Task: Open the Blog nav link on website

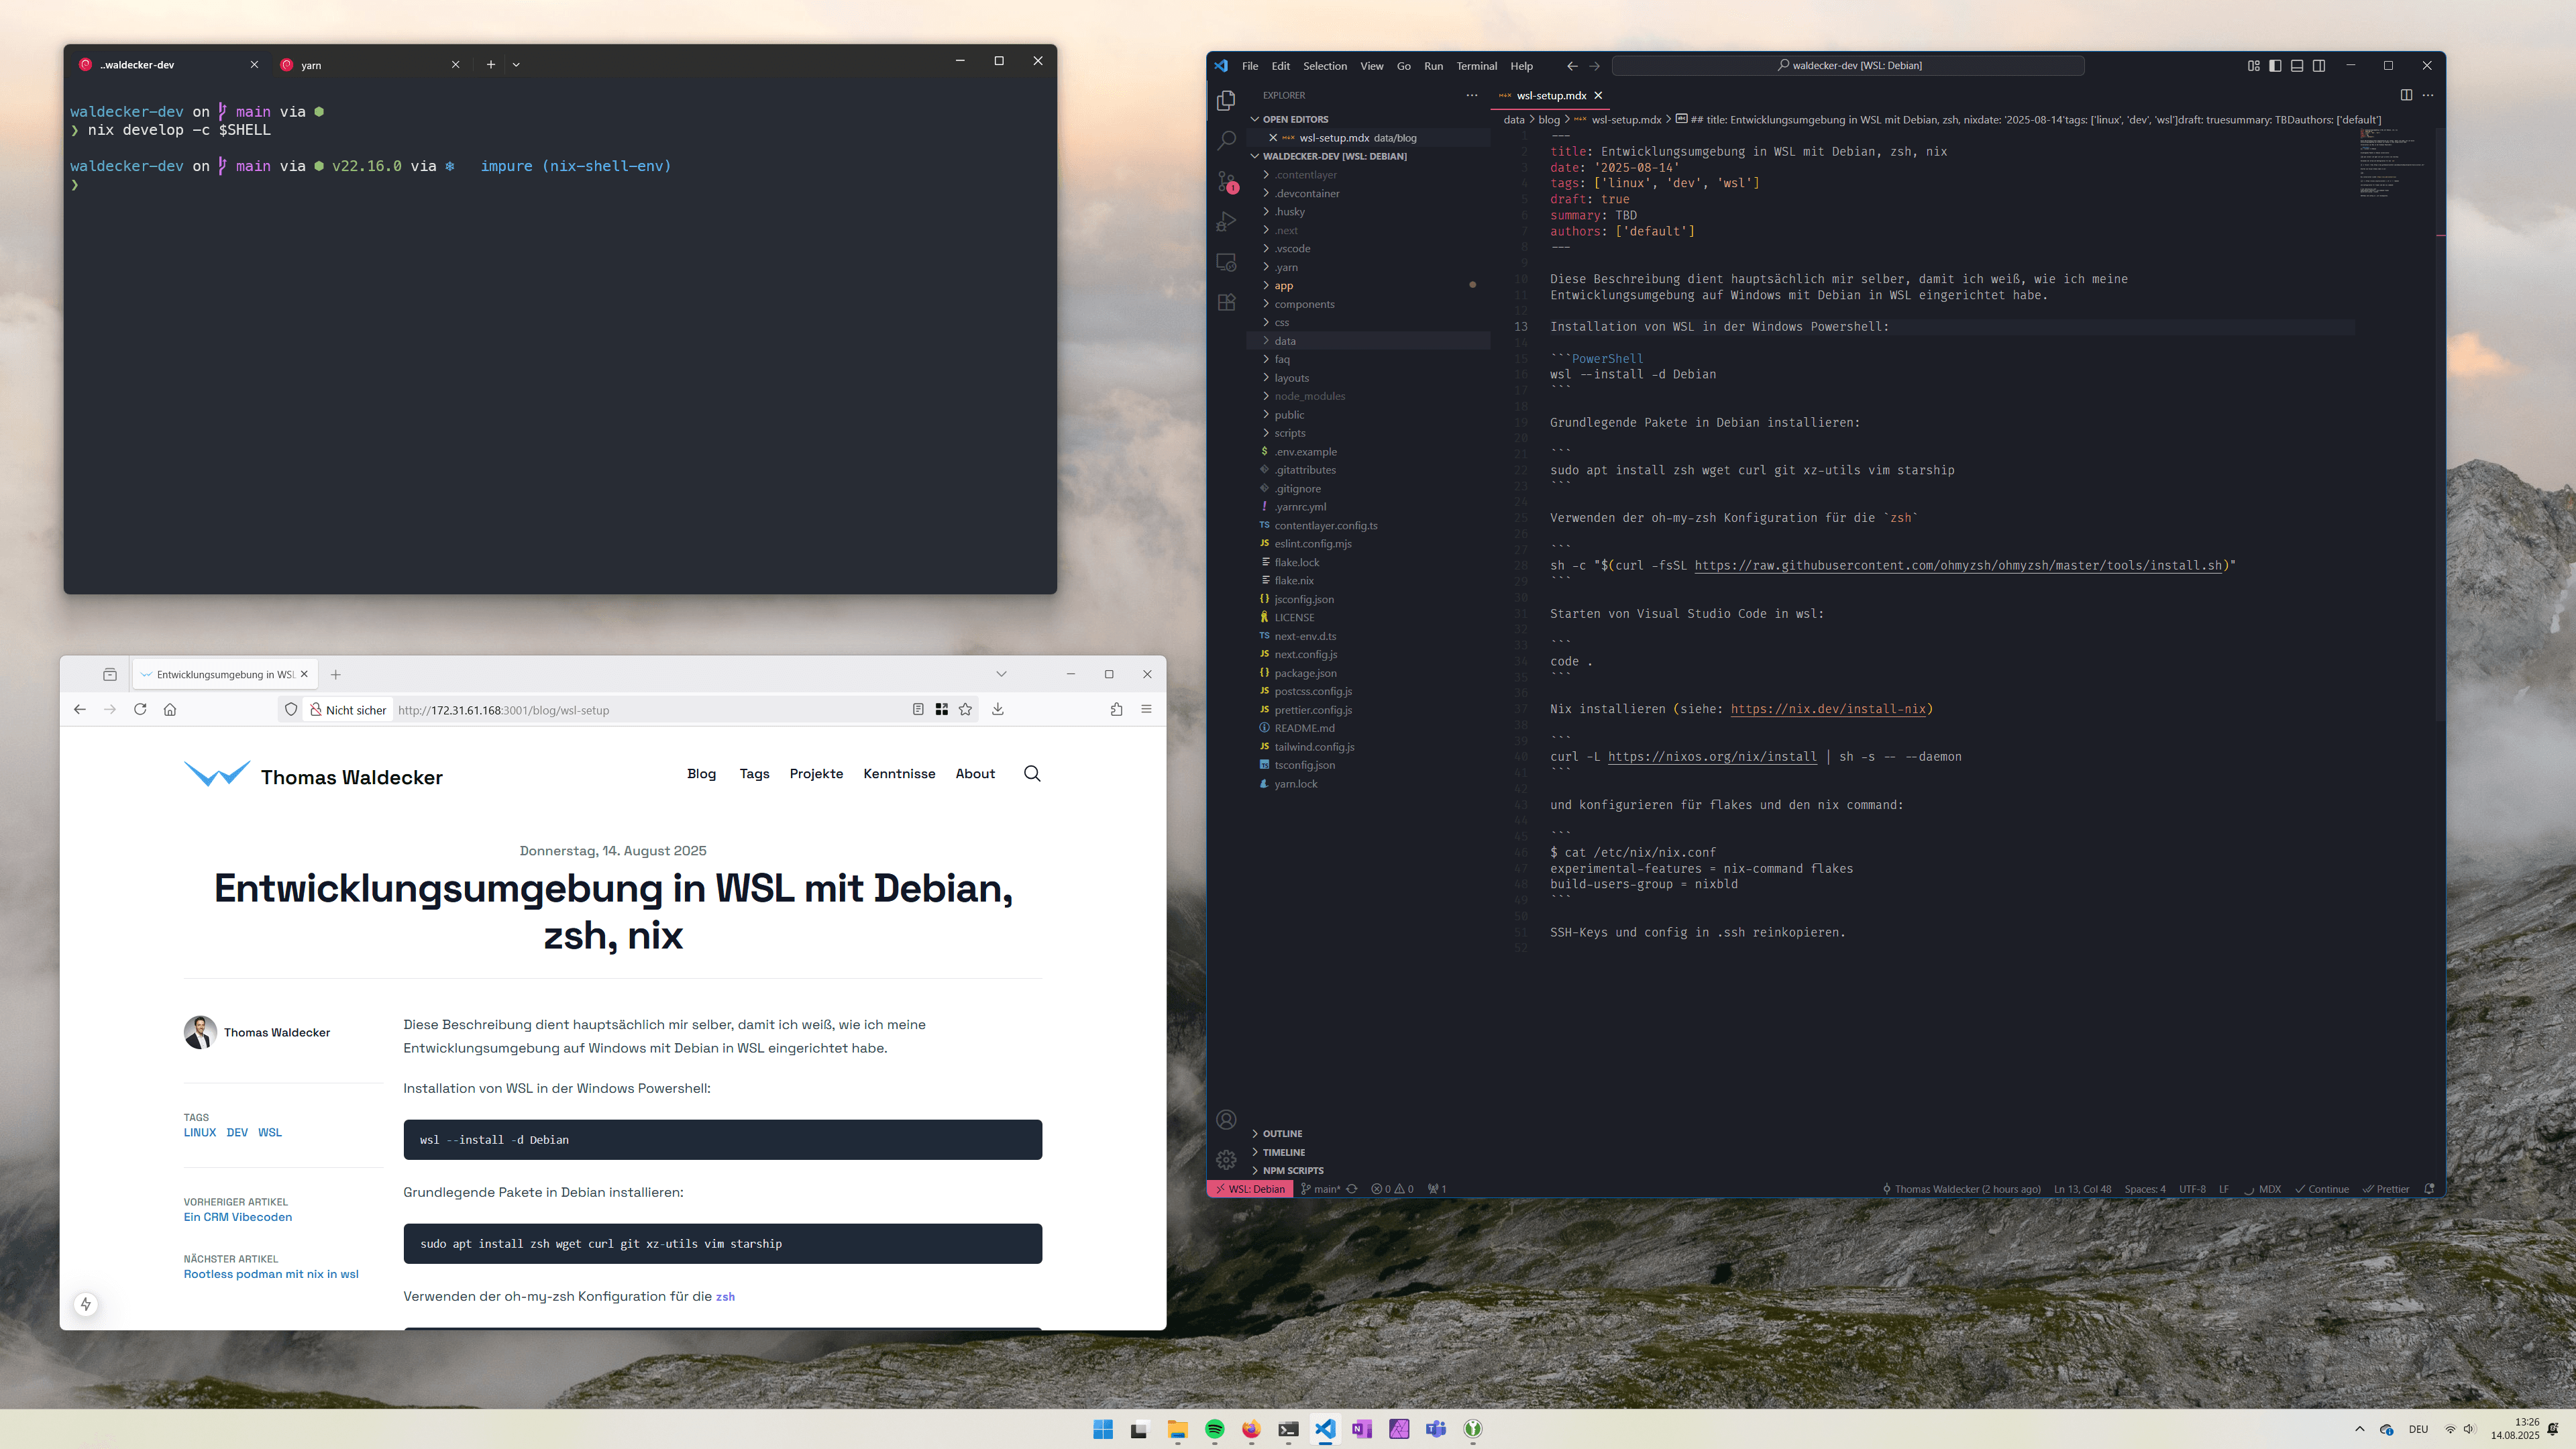Action: click(x=701, y=773)
